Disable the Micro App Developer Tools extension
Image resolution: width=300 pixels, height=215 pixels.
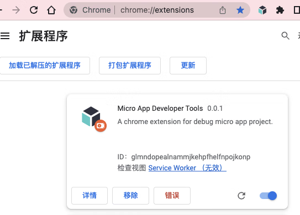tap(268, 196)
